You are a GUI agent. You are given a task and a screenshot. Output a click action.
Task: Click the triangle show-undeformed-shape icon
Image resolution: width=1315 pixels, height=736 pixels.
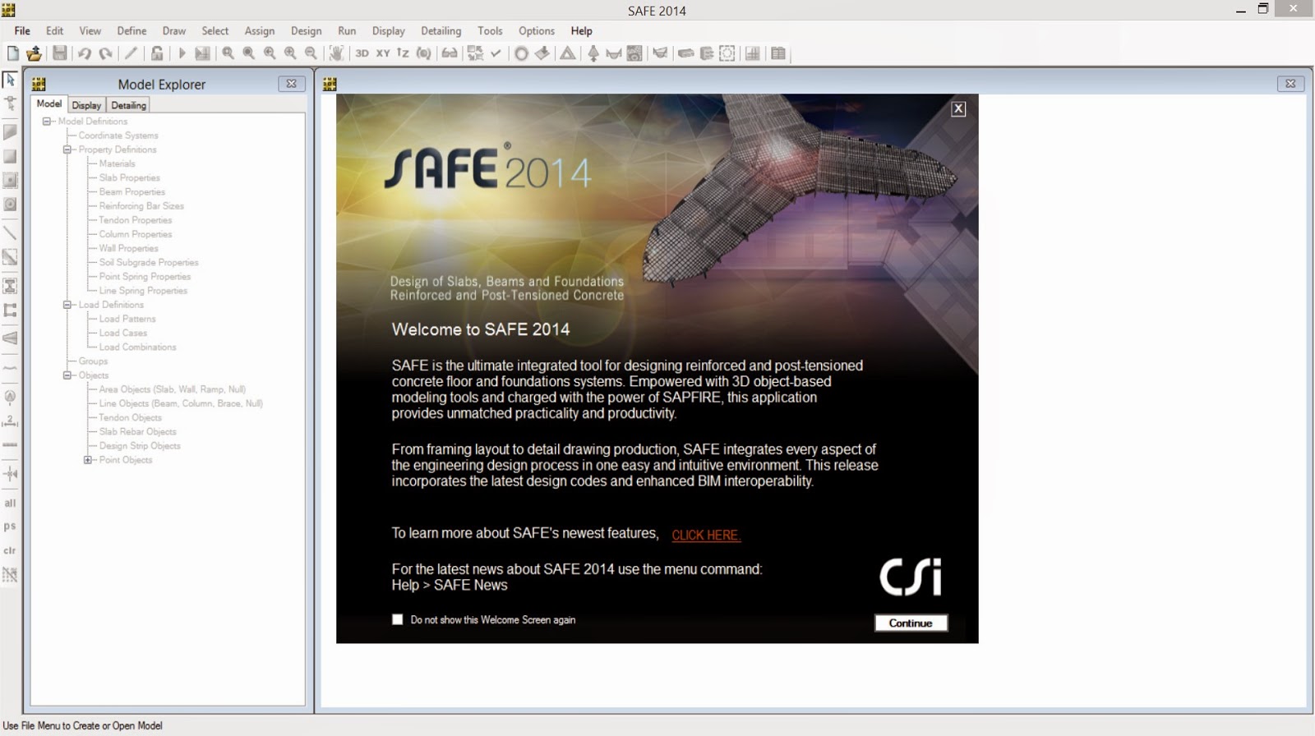pos(568,53)
